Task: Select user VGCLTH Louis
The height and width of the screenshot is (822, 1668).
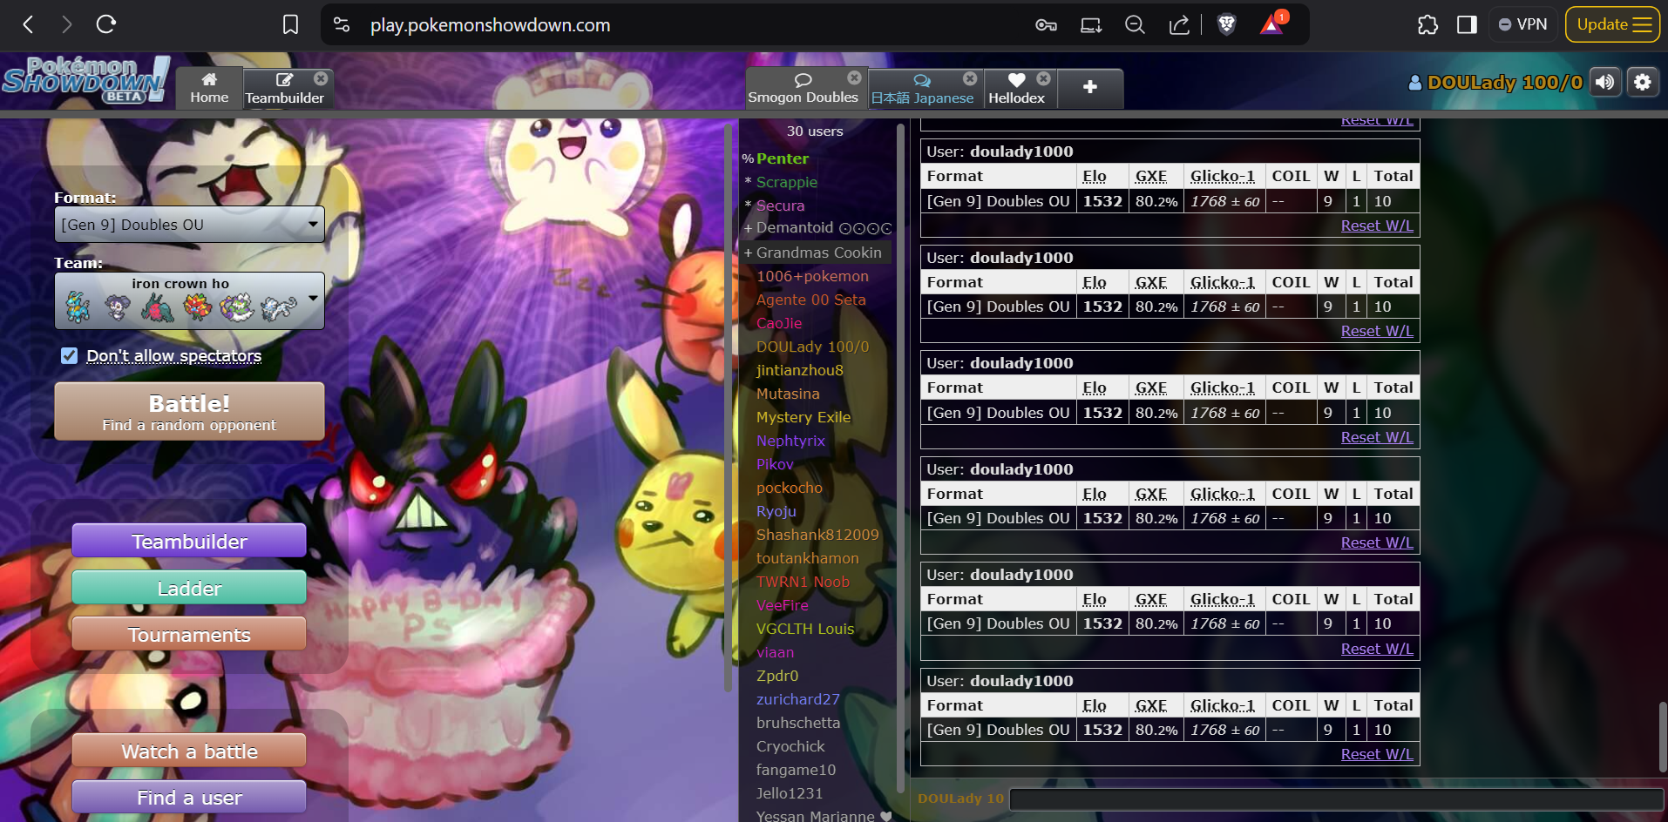Action: (804, 629)
